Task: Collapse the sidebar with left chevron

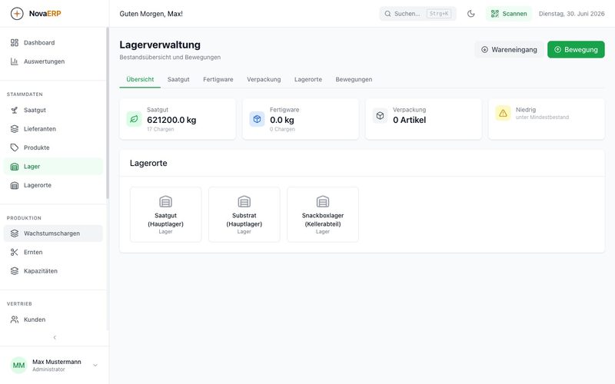Action: (x=55, y=337)
